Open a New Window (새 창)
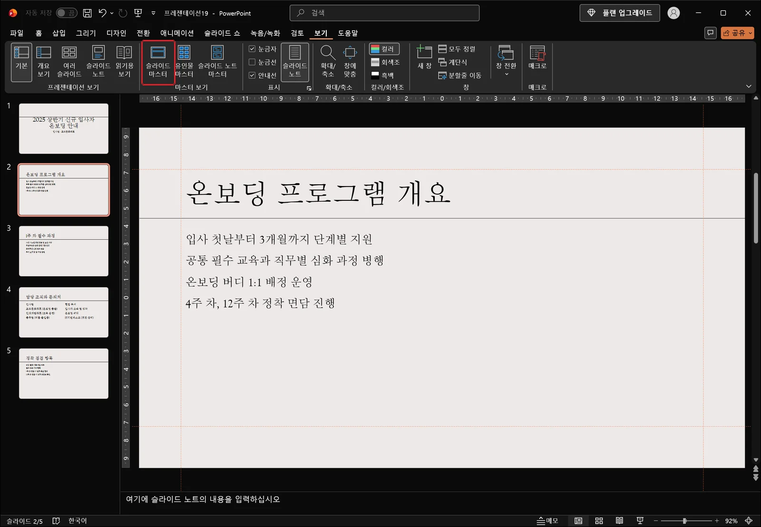761x527 pixels. pos(424,57)
